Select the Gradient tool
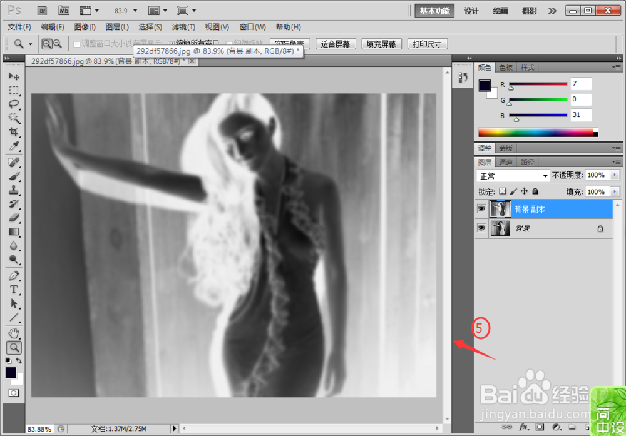 pos(14,232)
